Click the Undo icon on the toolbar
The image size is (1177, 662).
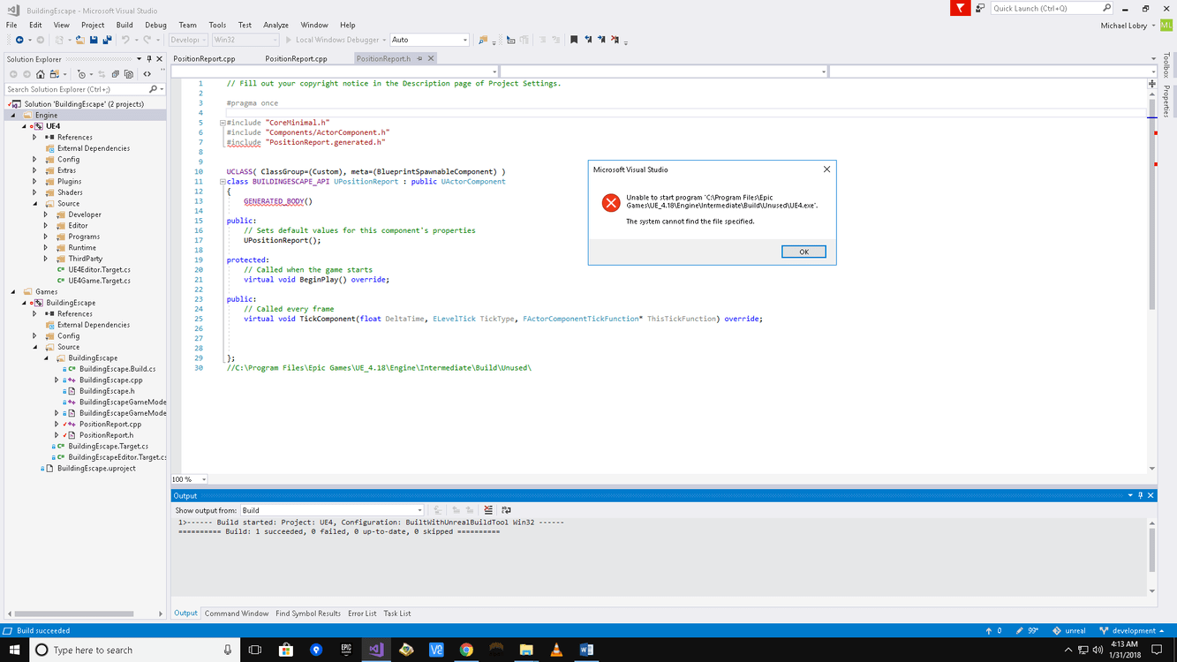[126, 40]
